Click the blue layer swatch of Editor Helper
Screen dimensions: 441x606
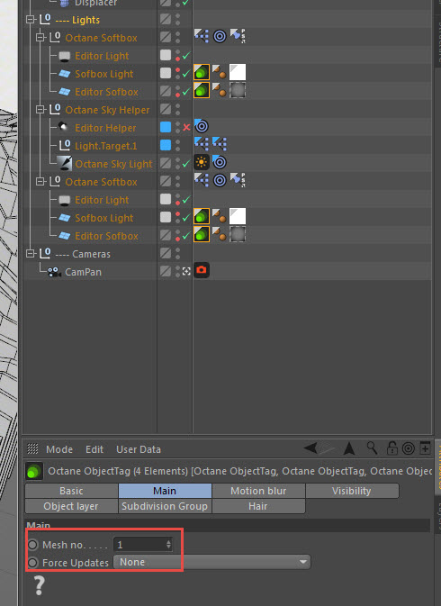coord(166,127)
